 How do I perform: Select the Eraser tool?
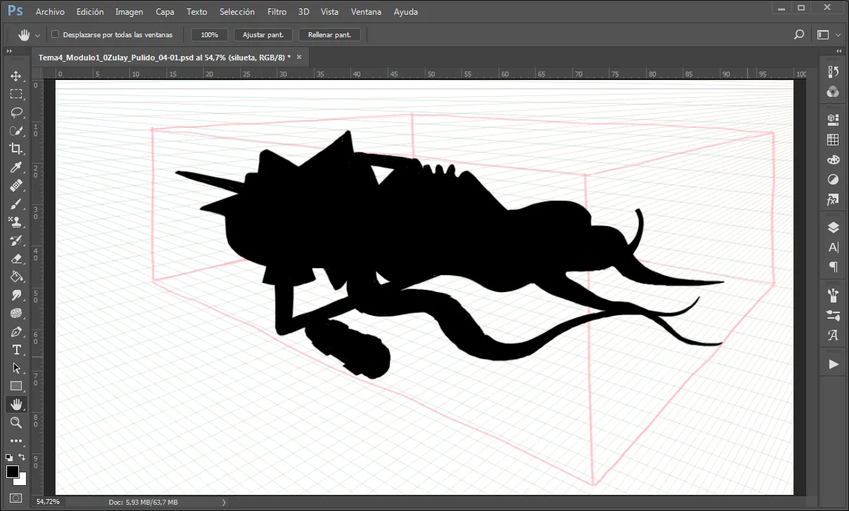pos(16,258)
